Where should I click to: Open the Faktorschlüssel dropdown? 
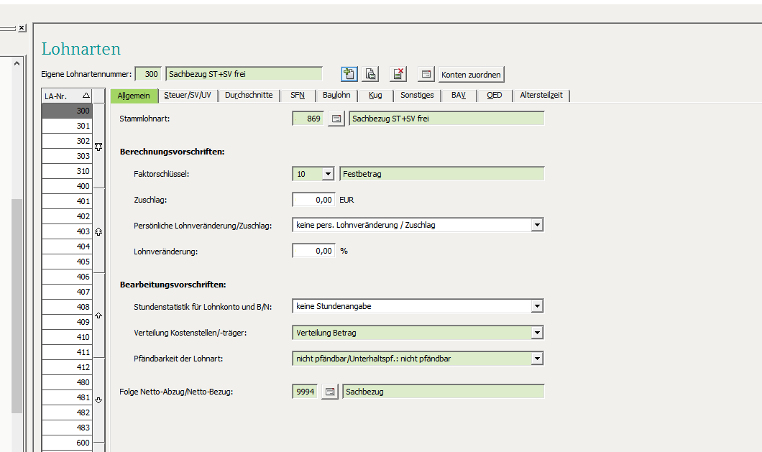coord(326,173)
